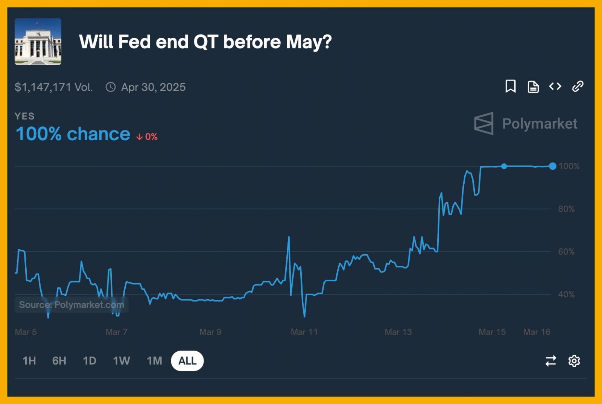The image size is (602, 404).
Task: Switch chart to 6H range
Action: [59, 361]
